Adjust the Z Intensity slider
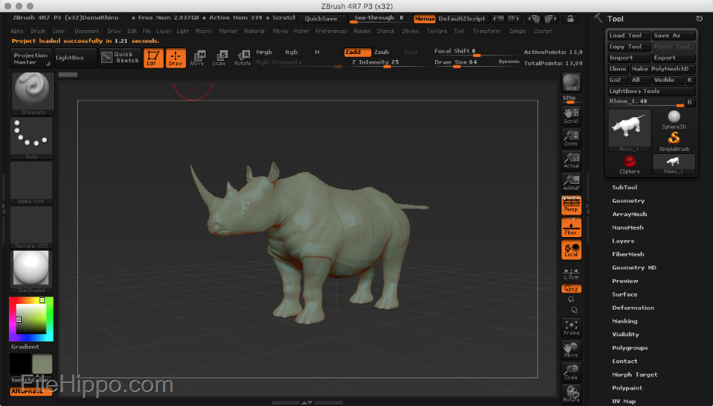 [x=375, y=63]
